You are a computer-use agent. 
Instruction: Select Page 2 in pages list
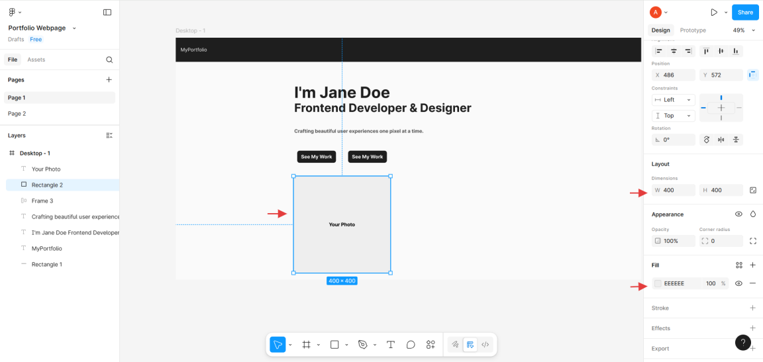(17, 114)
